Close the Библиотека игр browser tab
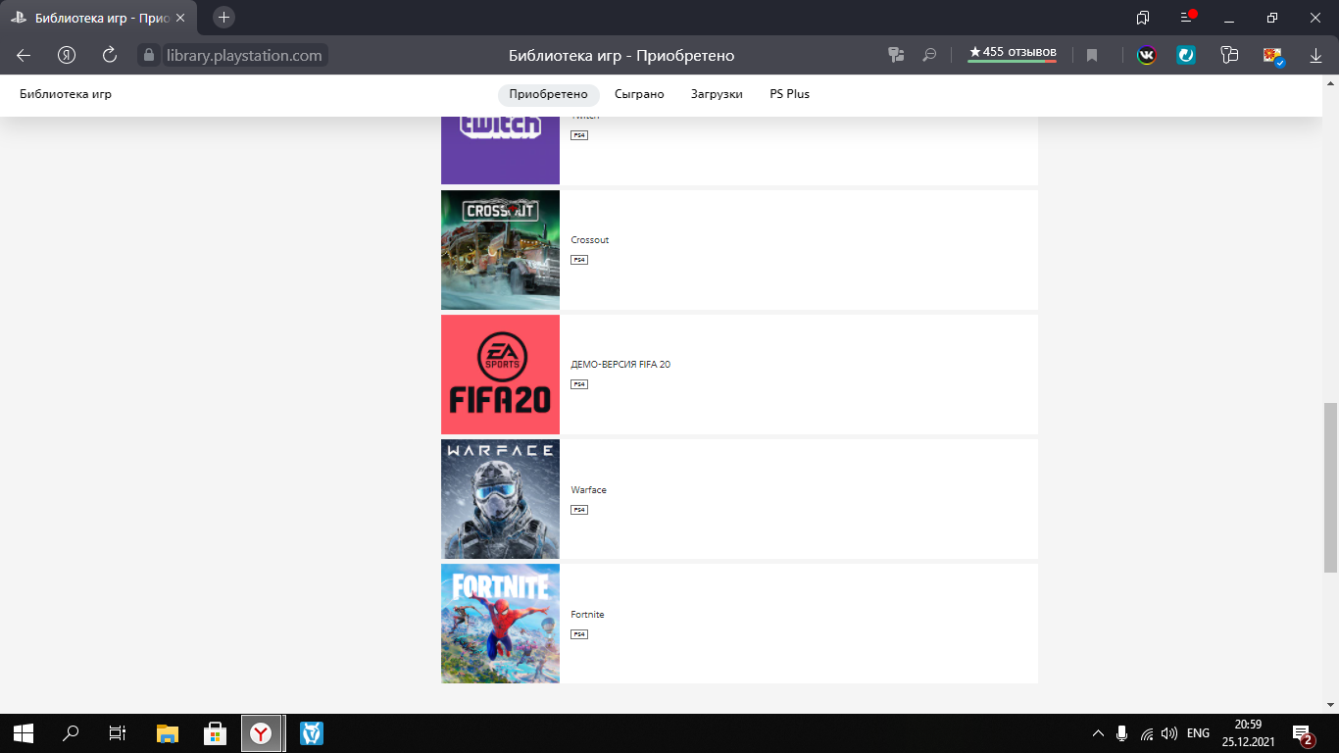Image resolution: width=1339 pixels, height=753 pixels. (180, 18)
